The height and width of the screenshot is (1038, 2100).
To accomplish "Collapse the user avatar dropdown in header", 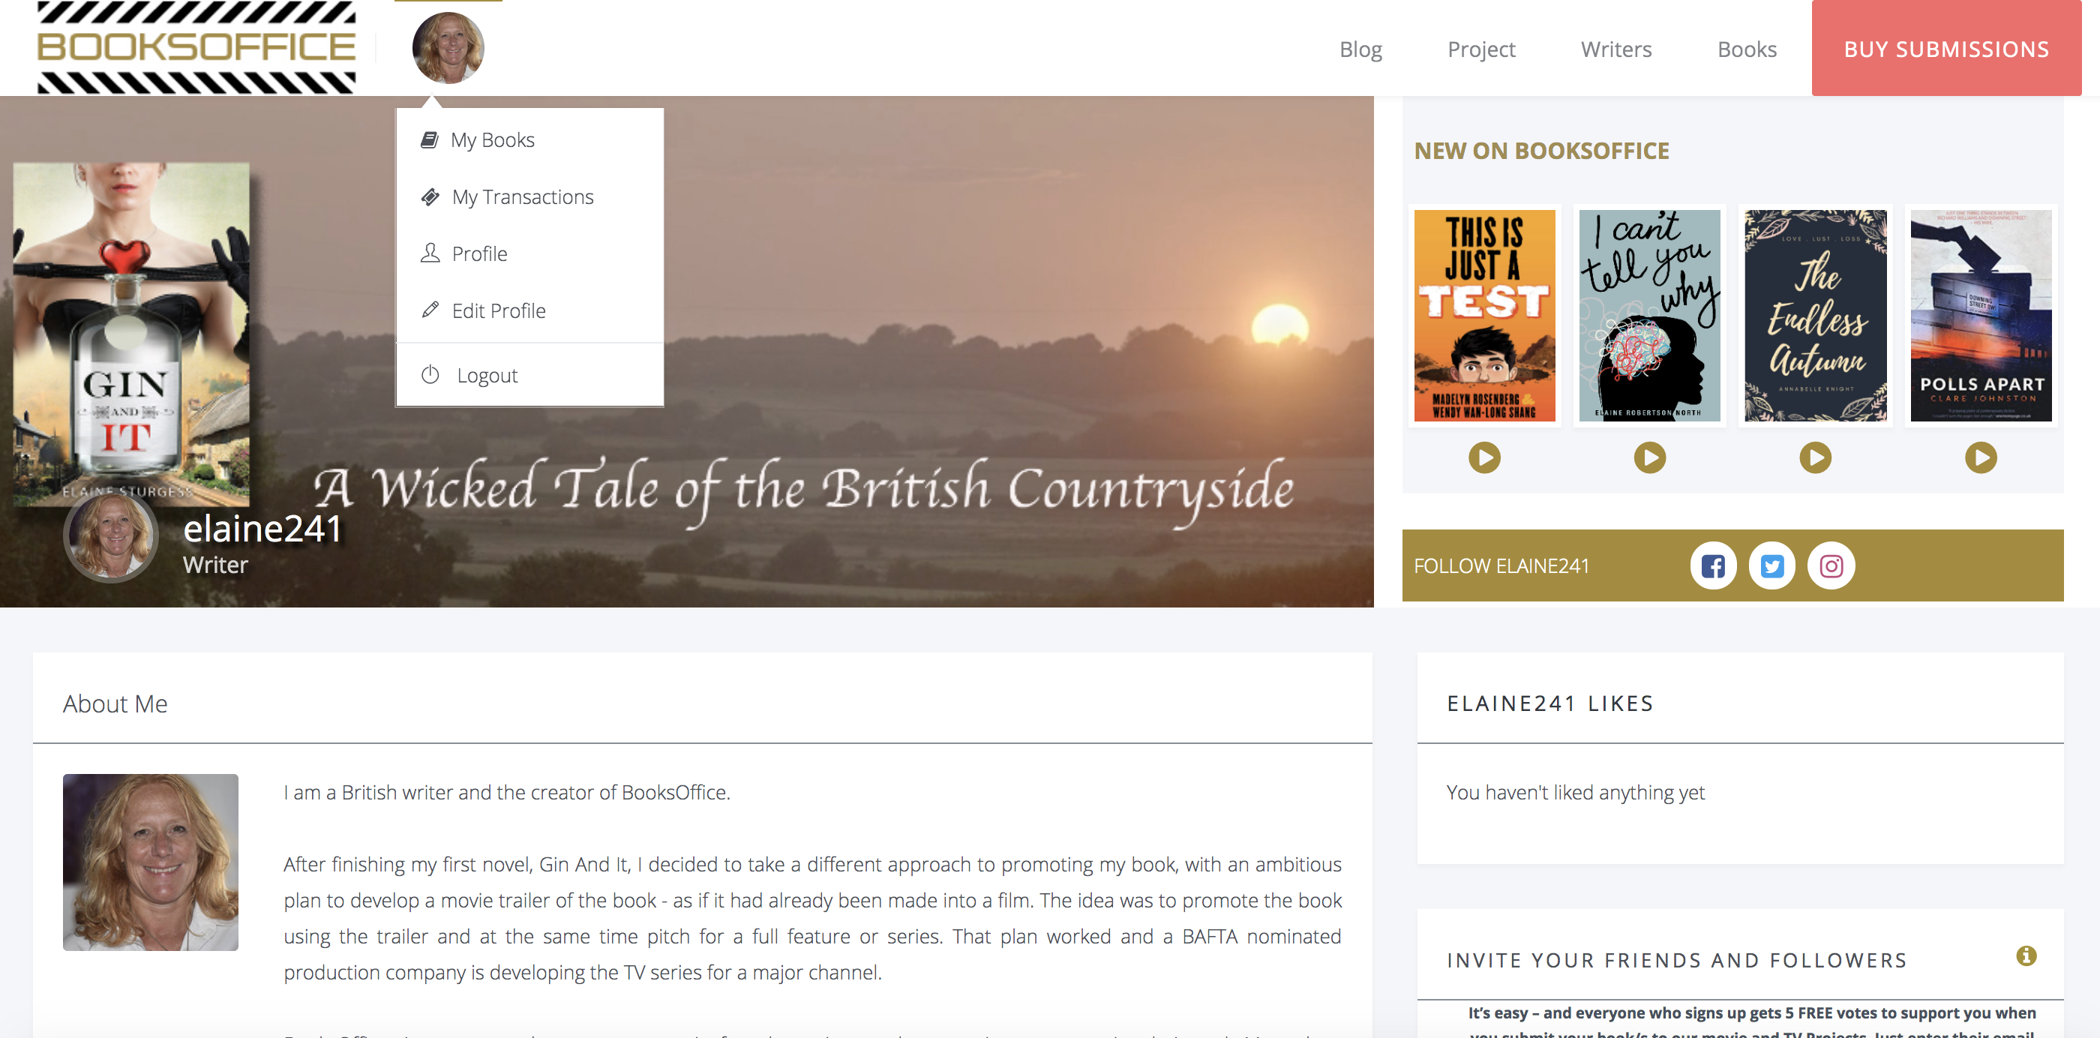I will point(448,47).
